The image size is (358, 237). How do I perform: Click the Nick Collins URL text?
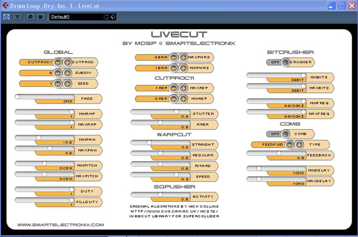pos(174,211)
